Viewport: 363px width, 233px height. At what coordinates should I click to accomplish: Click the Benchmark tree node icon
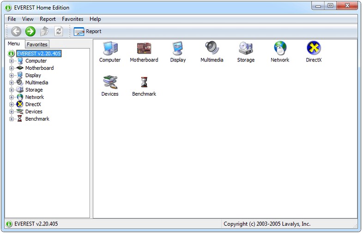(x=20, y=118)
